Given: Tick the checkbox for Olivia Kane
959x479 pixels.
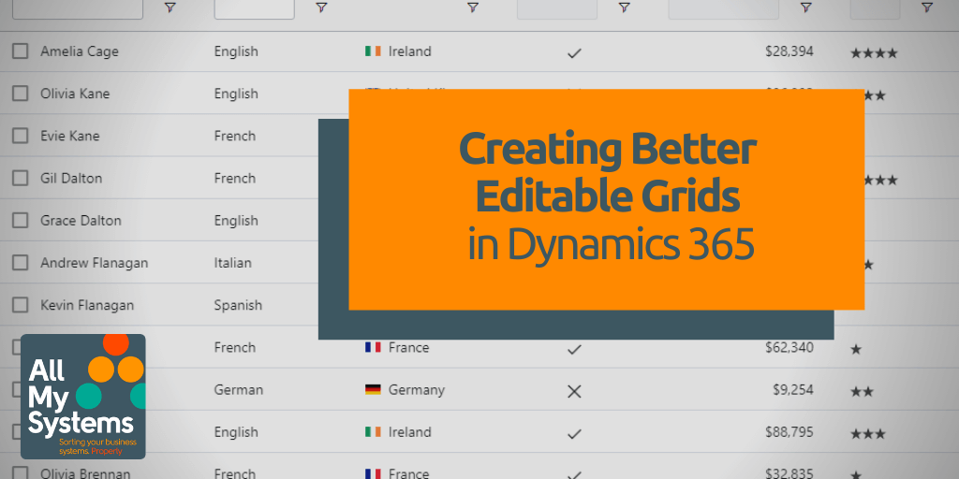Looking at the screenshot, I should click(21, 94).
